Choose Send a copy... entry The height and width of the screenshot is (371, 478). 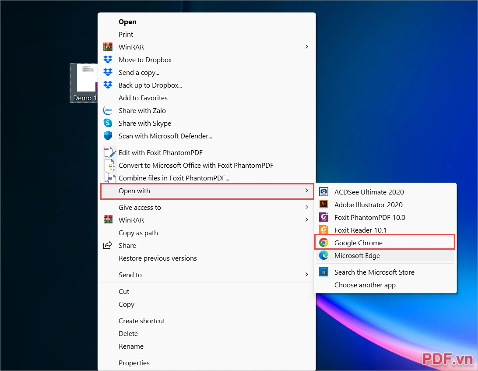click(207, 73)
